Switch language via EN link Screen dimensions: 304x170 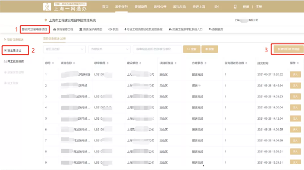pyautogui.click(x=216, y=7)
